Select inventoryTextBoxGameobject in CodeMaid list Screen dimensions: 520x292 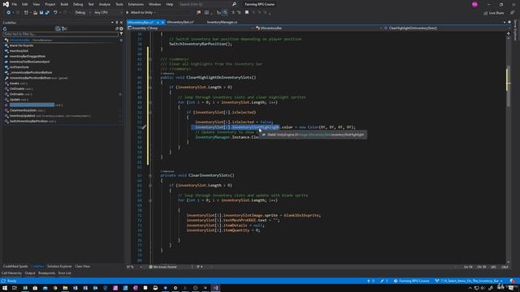coord(29,62)
